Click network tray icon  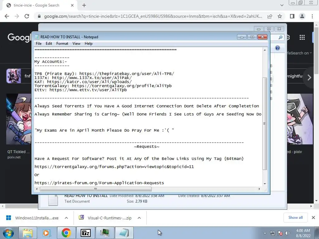pos(273,233)
